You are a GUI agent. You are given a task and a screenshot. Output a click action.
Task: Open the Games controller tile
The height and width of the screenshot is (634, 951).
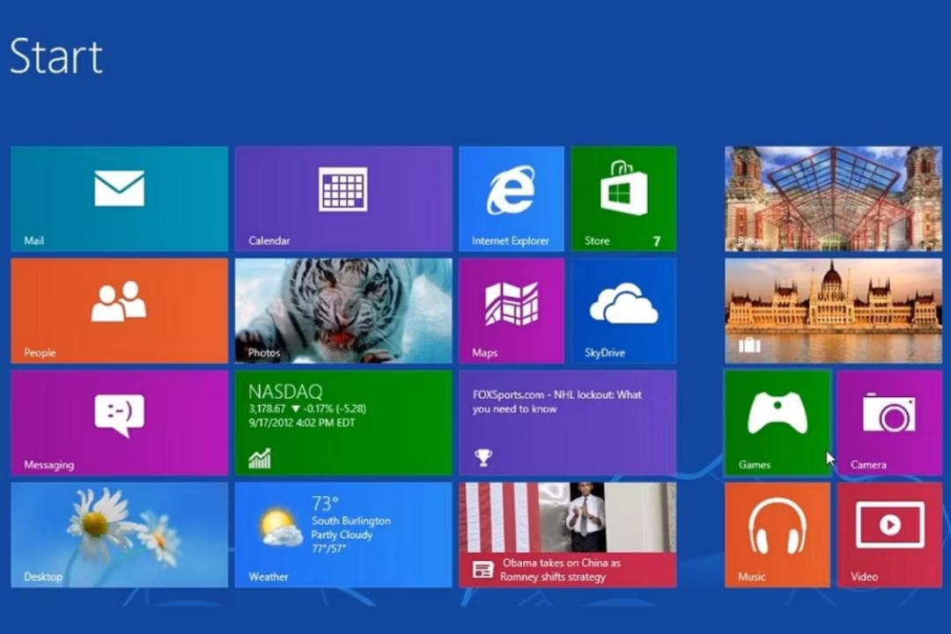[x=778, y=423]
